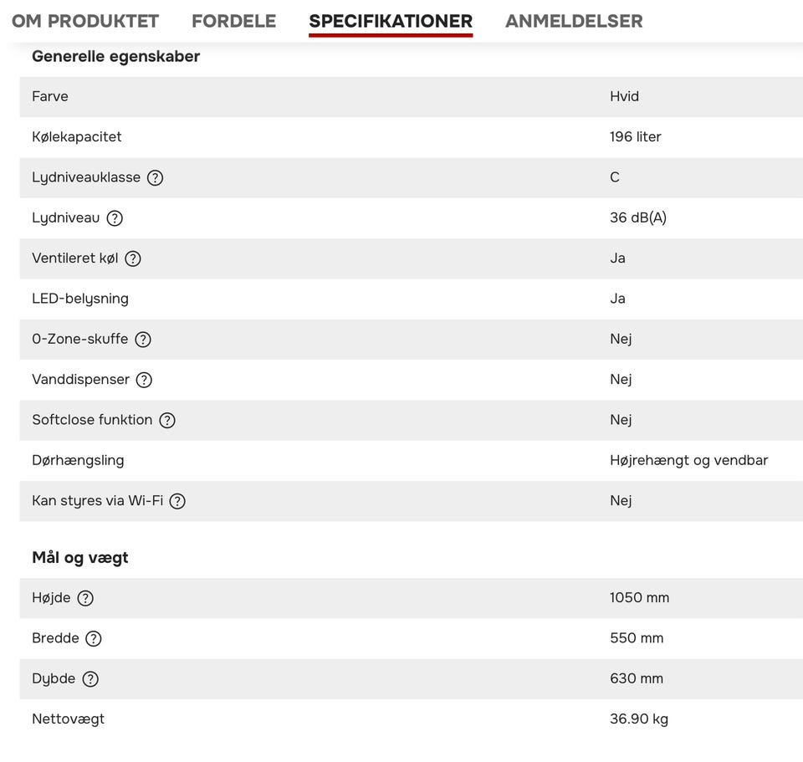Click the Dørhængsling value text
This screenshot has height=762, width=803.
pos(688,461)
